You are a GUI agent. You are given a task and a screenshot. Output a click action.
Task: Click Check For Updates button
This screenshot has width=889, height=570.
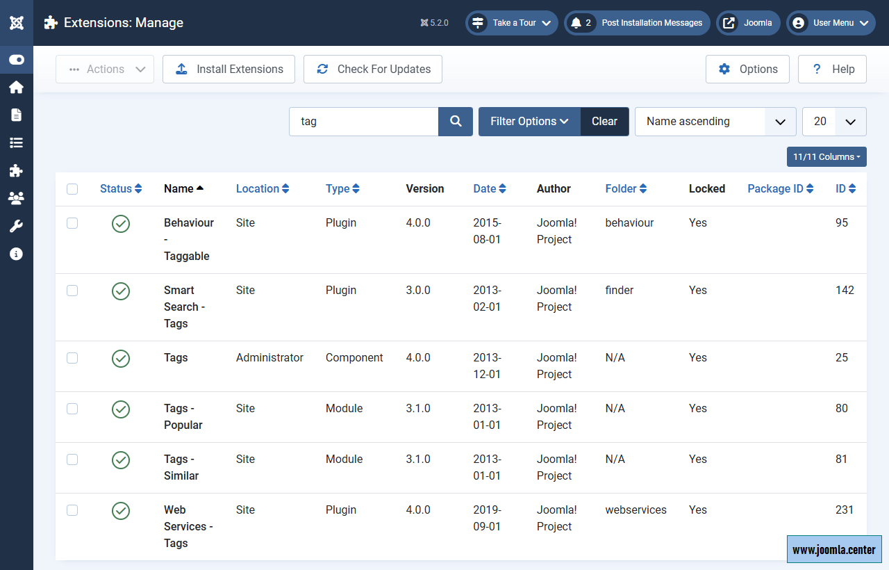(373, 70)
